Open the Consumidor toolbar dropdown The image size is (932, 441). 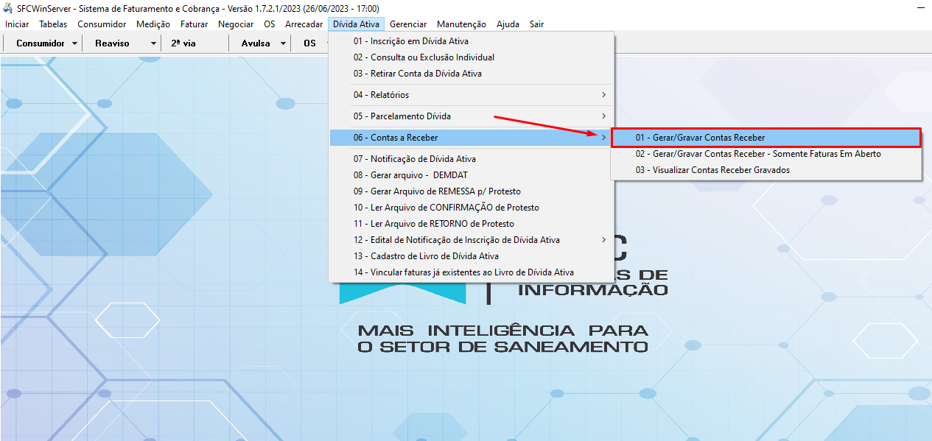coord(43,43)
